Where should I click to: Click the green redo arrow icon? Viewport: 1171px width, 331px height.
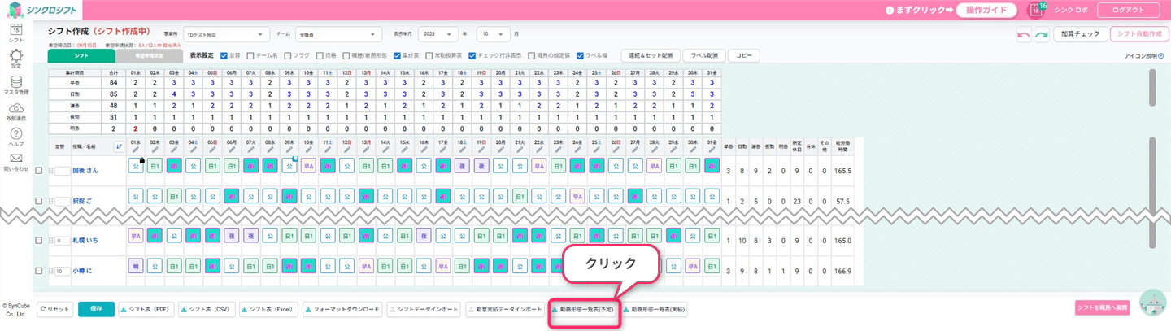(x=1040, y=34)
